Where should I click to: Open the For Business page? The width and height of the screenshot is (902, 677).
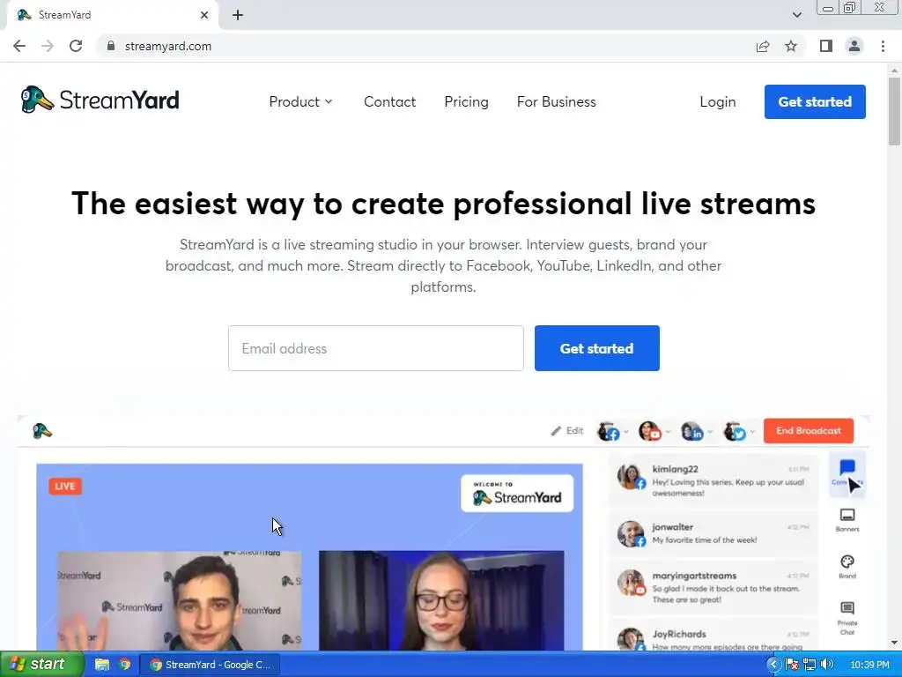click(557, 102)
